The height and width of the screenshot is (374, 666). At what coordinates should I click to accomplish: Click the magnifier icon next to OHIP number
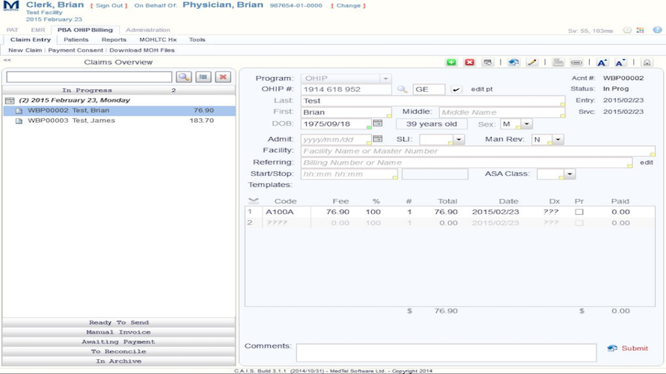402,89
